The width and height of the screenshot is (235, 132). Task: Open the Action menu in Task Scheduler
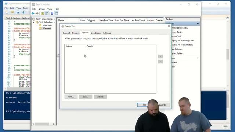point(41,9)
